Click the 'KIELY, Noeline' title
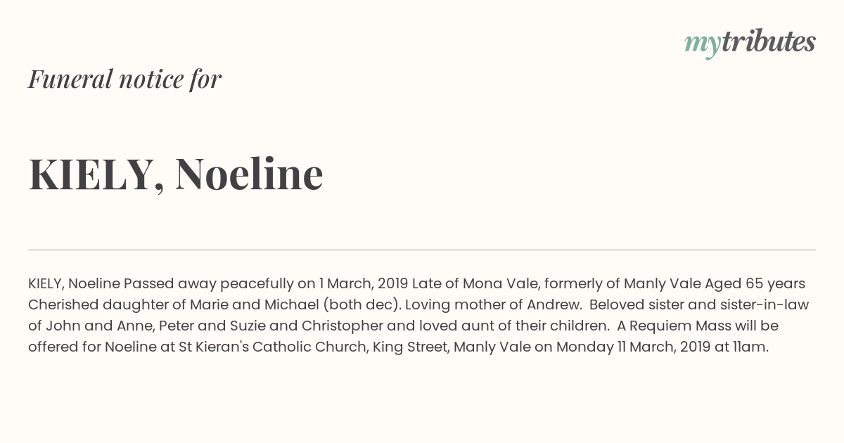Image resolution: width=844 pixels, height=443 pixels. click(x=176, y=174)
